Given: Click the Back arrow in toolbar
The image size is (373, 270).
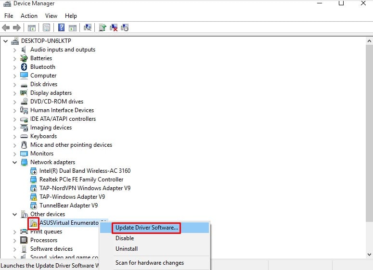Looking at the screenshot, I should pyautogui.click(x=6, y=27).
